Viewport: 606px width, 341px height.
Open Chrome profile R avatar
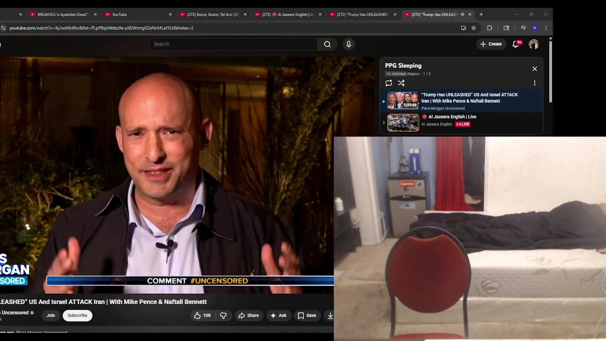(x=535, y=28)
